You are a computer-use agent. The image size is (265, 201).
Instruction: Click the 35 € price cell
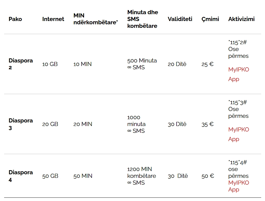(x=208, y=124)
